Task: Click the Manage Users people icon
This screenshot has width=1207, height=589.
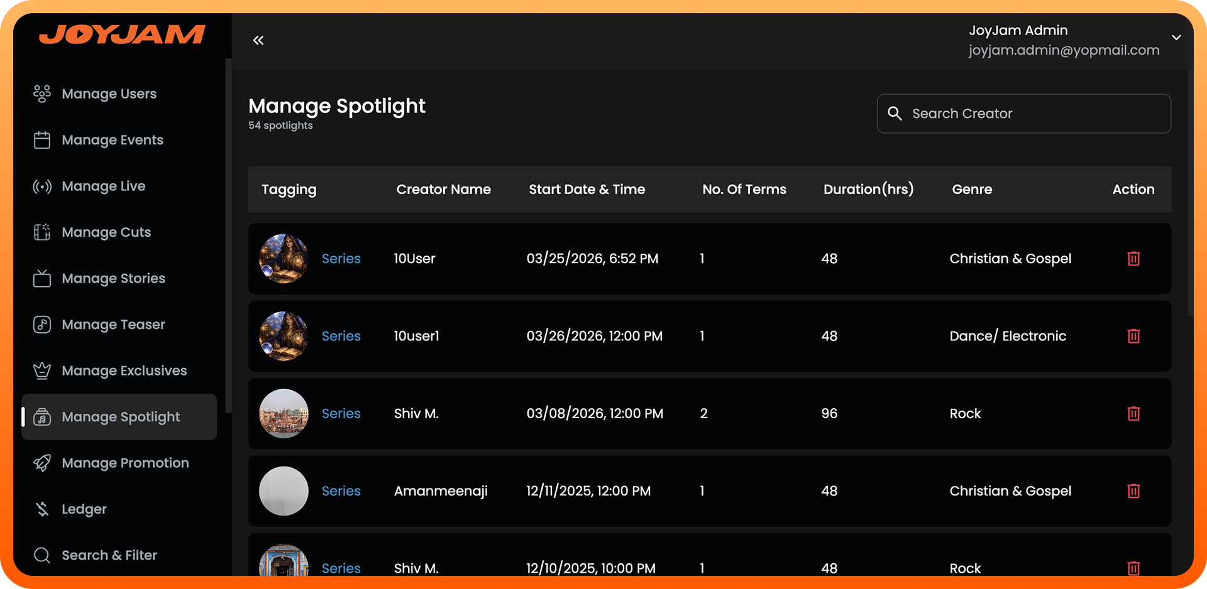Action: 42,94
